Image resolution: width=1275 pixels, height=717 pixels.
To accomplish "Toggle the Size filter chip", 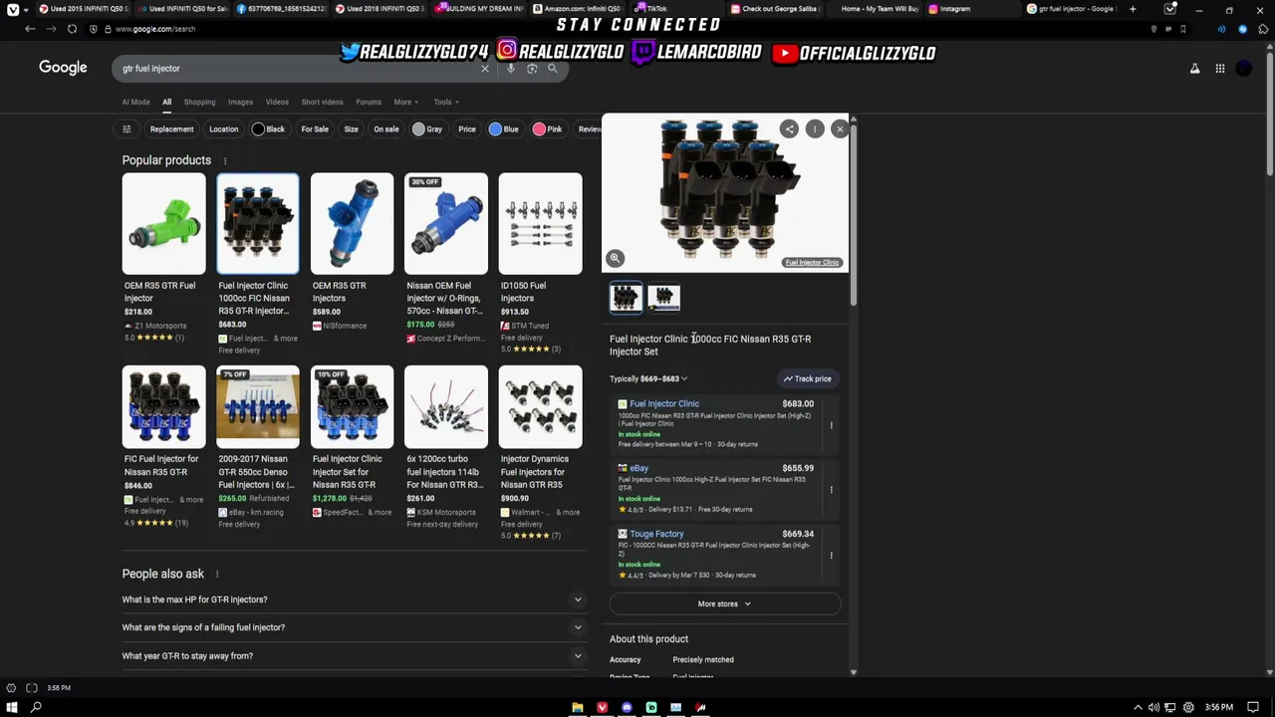I will 352,128.
